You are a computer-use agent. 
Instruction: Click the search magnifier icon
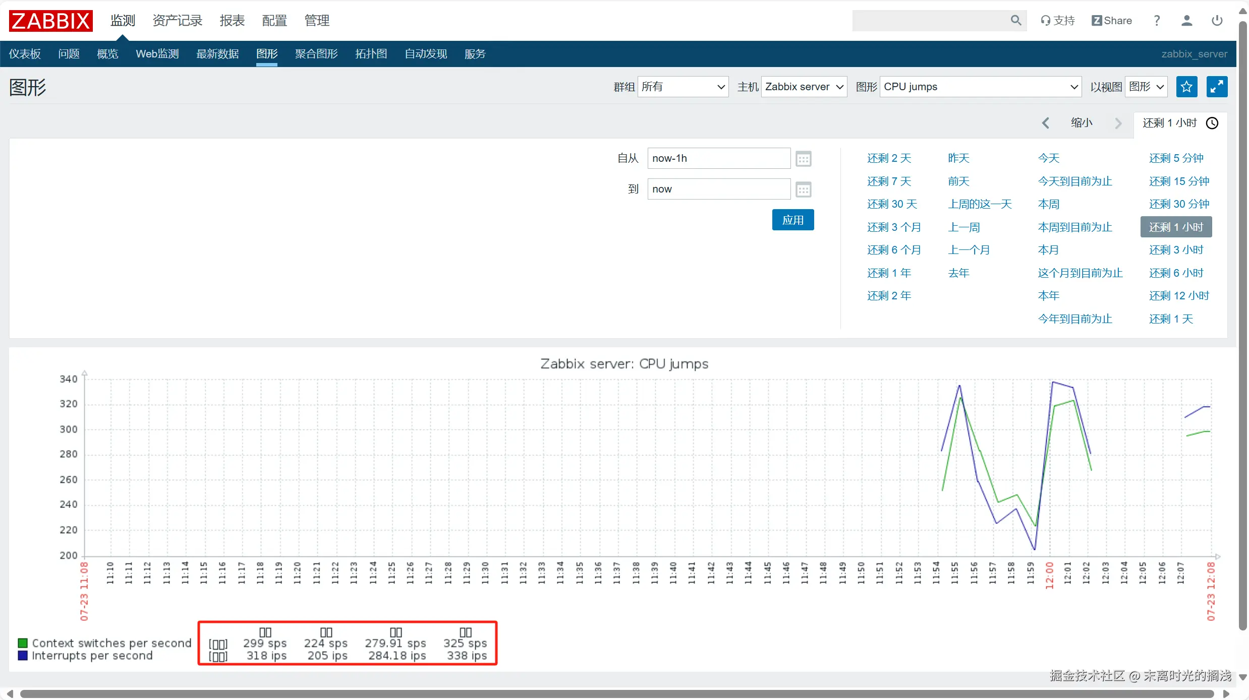click(x=1015, y=20)
